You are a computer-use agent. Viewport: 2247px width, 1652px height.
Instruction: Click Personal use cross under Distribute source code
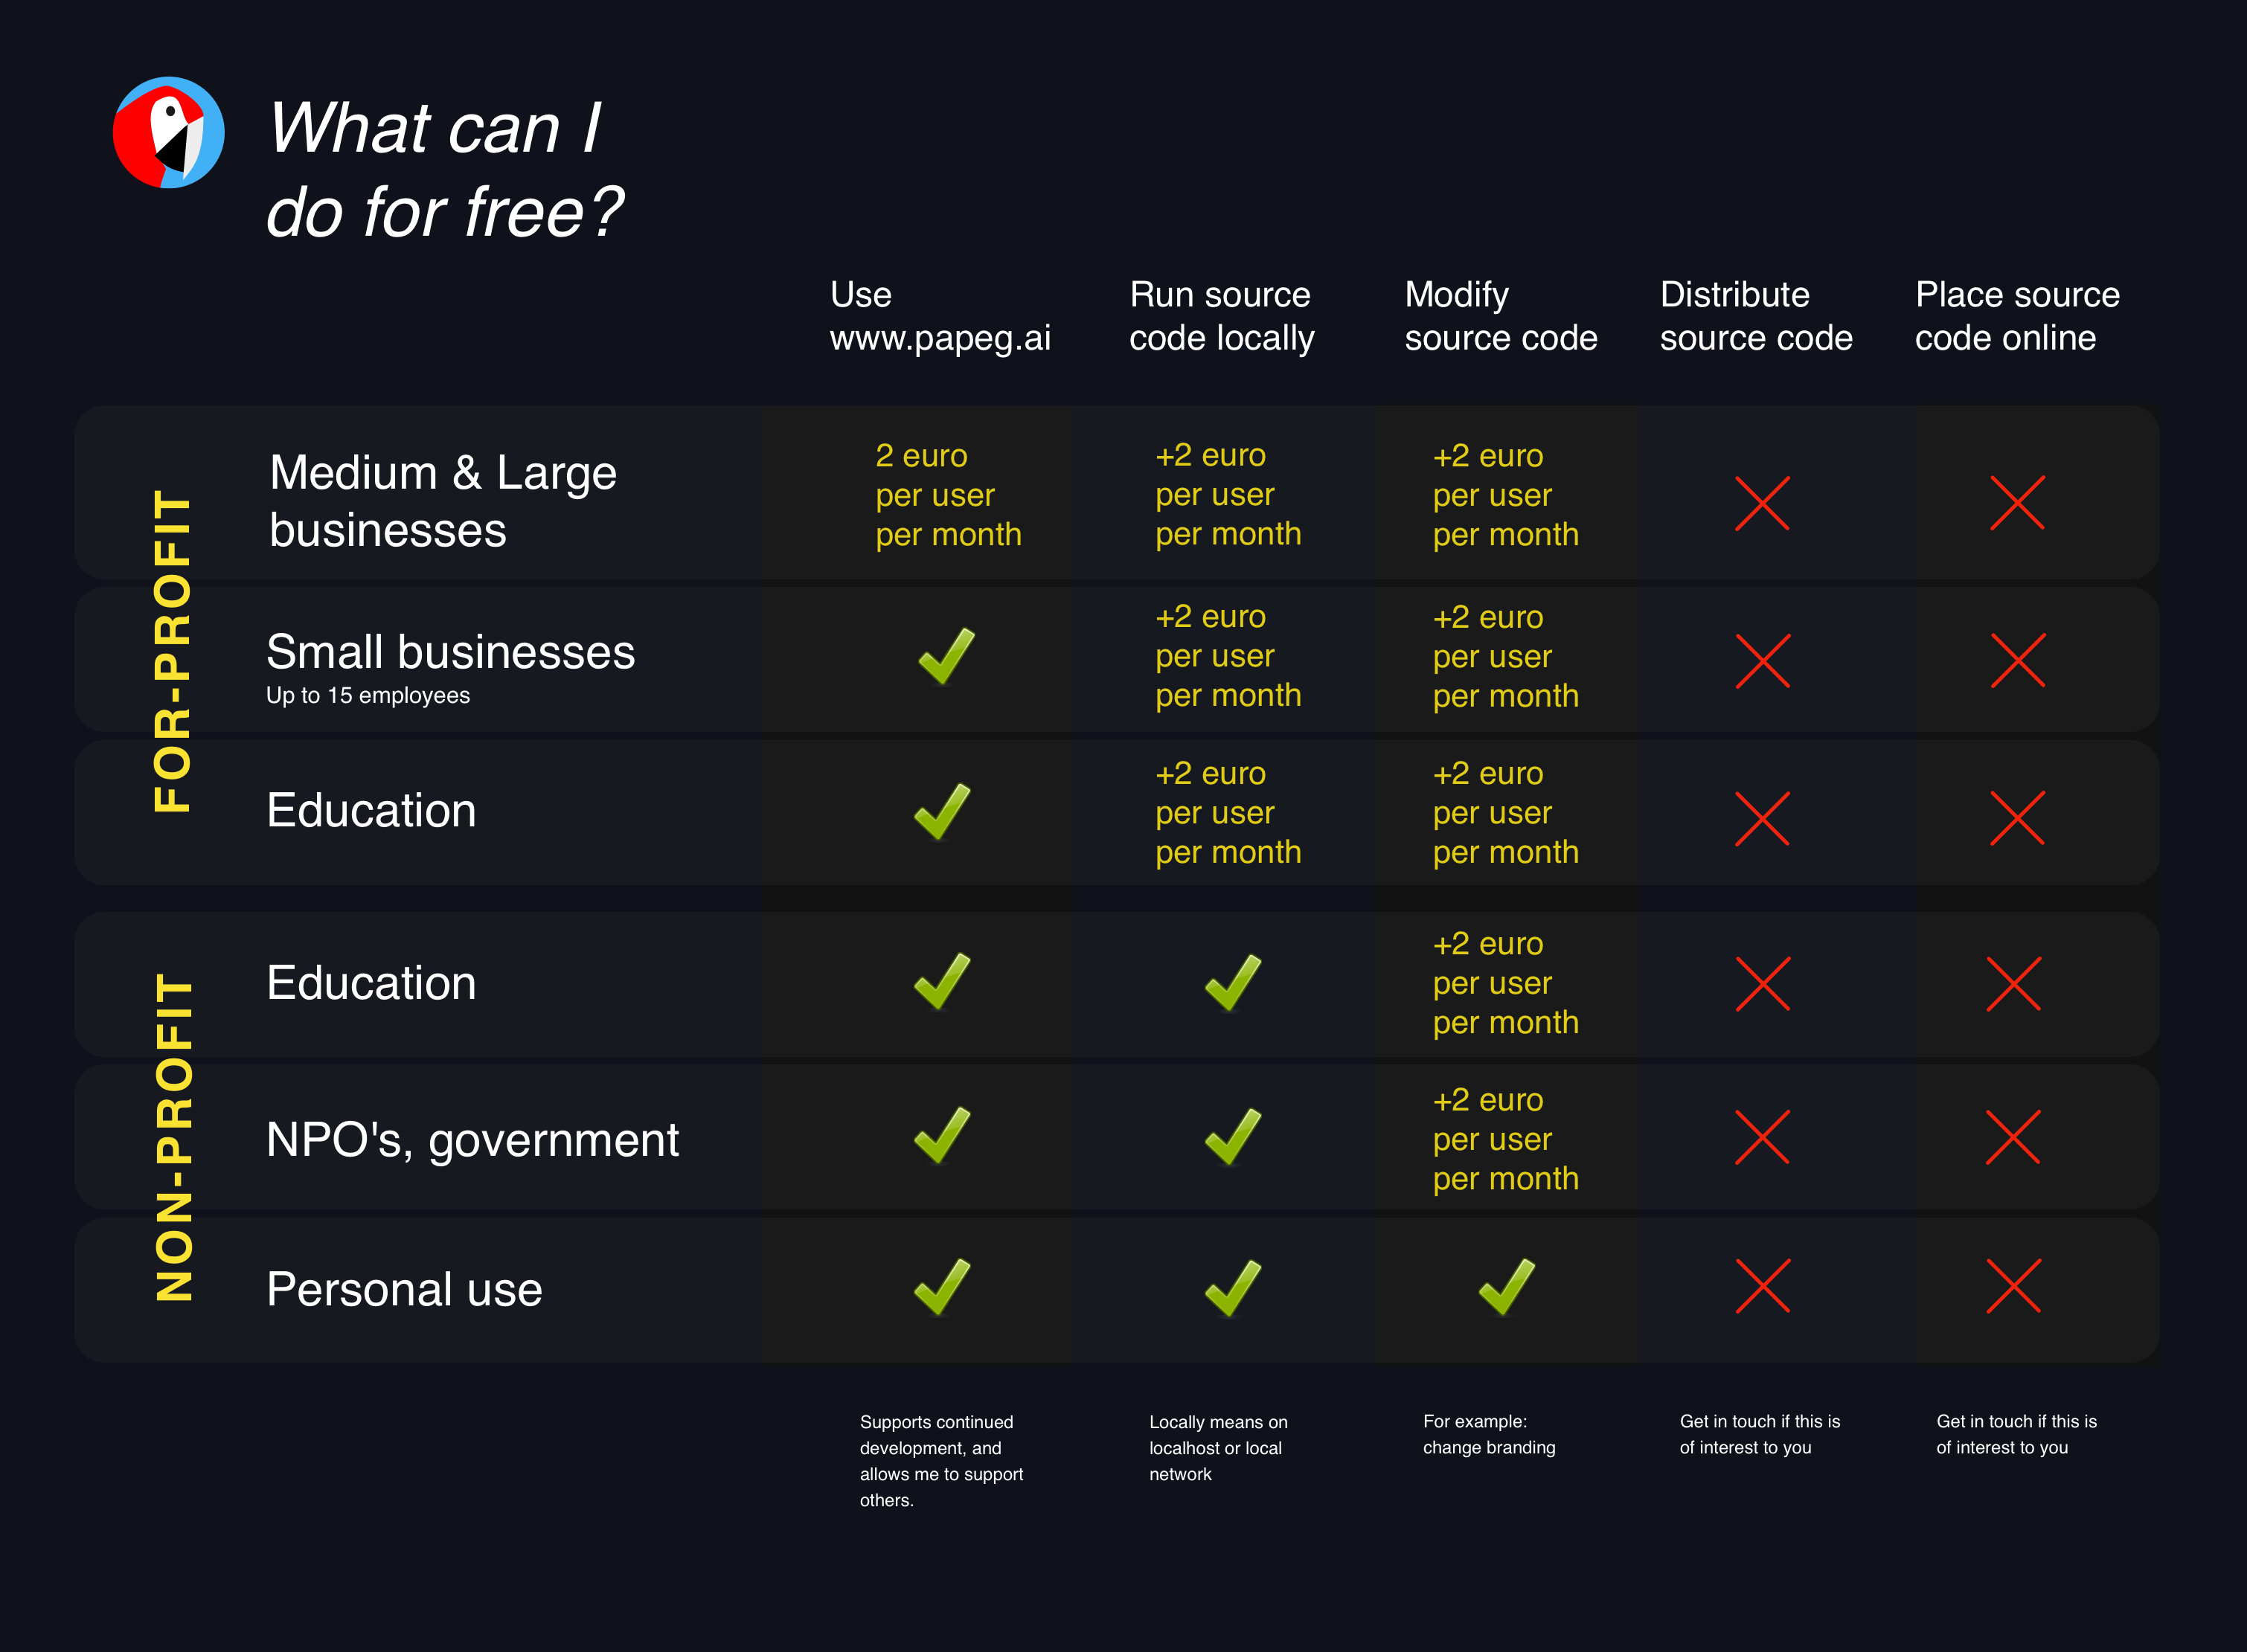tap(1762, 1286)
